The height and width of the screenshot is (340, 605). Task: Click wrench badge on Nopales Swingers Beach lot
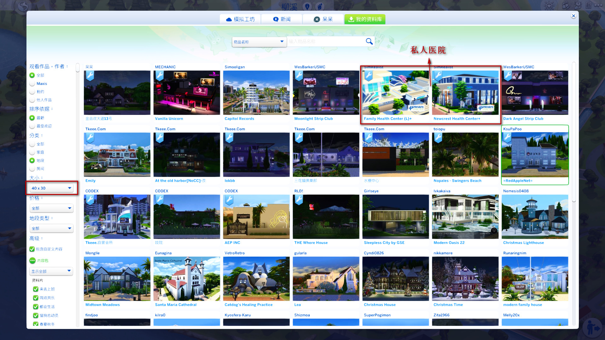point(438,138)
